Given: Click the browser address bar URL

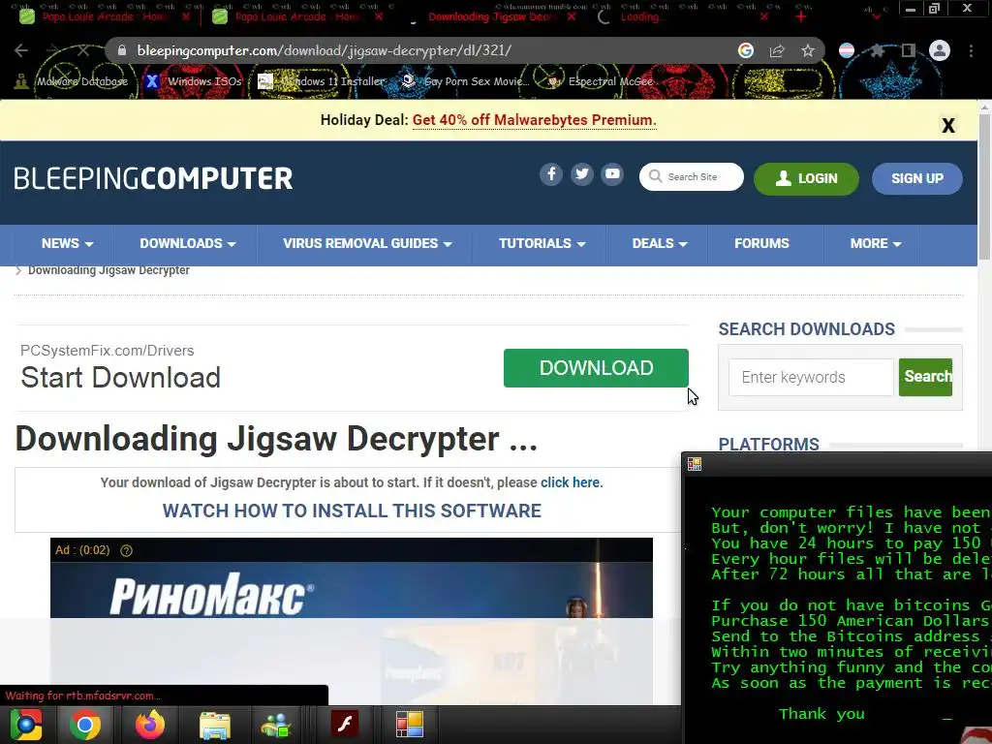Looking at the screenshot, I should [x=324, y=50].
